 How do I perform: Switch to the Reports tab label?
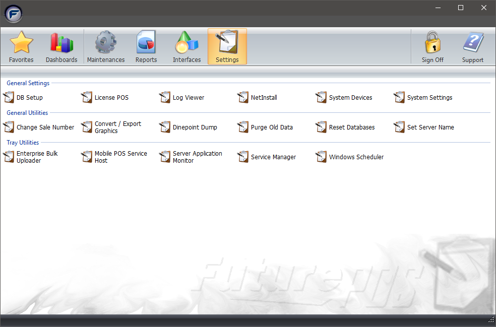coord(146,60)
